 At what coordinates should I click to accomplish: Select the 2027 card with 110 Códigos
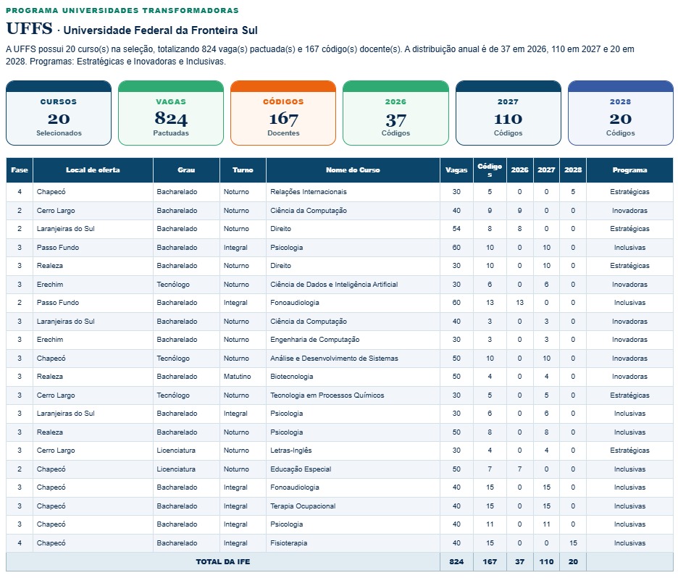(508, 113)
